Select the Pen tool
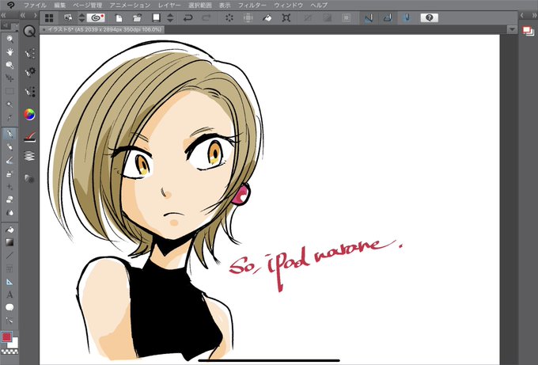Image resolution: width=538 pixels, height=365 pixels. coord(9,134)
